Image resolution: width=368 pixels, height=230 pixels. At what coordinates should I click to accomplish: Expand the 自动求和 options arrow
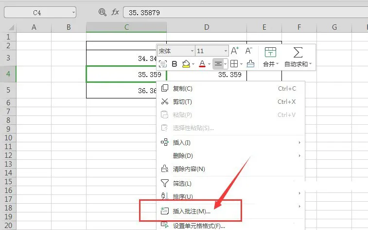(310, 64)
